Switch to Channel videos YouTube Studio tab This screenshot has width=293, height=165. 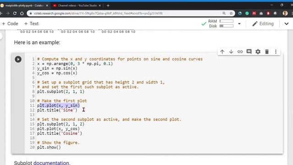pyautogui.click(x=77, y=5)
